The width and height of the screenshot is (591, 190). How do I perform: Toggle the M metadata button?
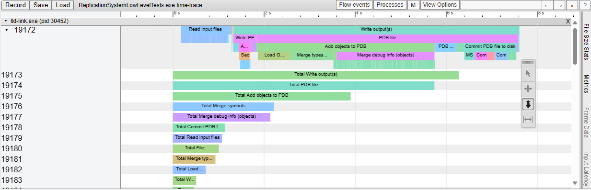point(413,5)
